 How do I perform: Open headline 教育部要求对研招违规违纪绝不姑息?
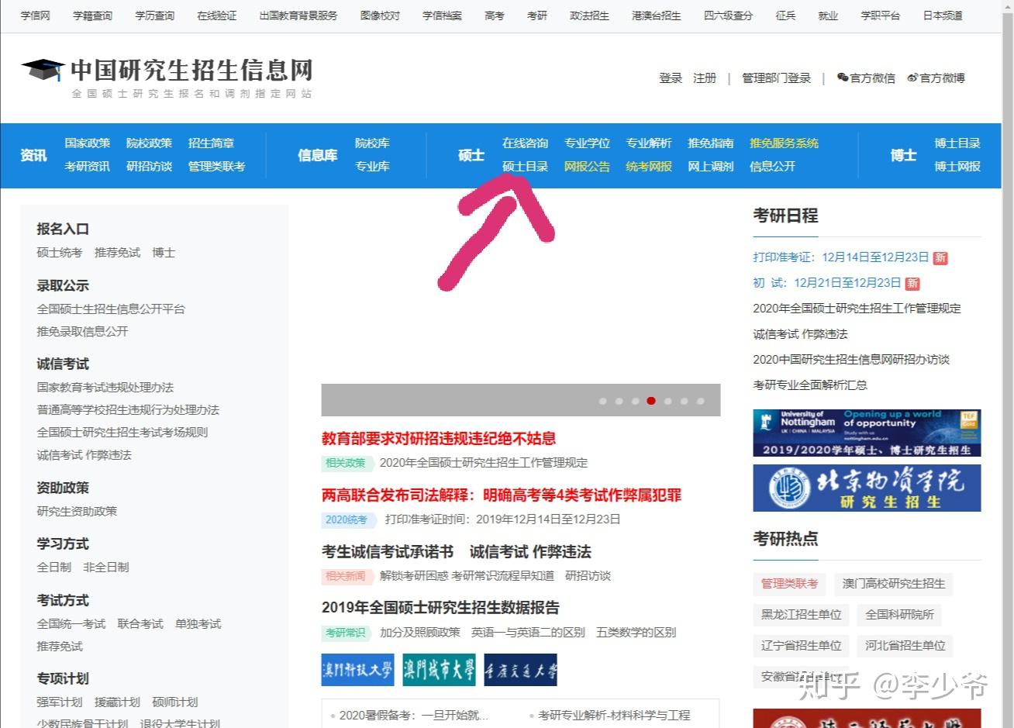pos(439,438)
